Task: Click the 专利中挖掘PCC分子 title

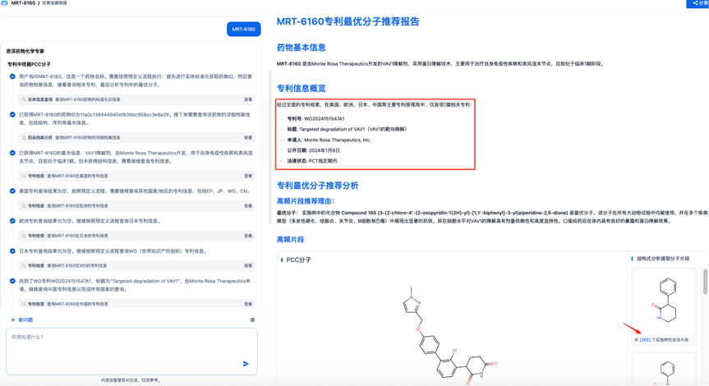Action: [x=29, y=64]
